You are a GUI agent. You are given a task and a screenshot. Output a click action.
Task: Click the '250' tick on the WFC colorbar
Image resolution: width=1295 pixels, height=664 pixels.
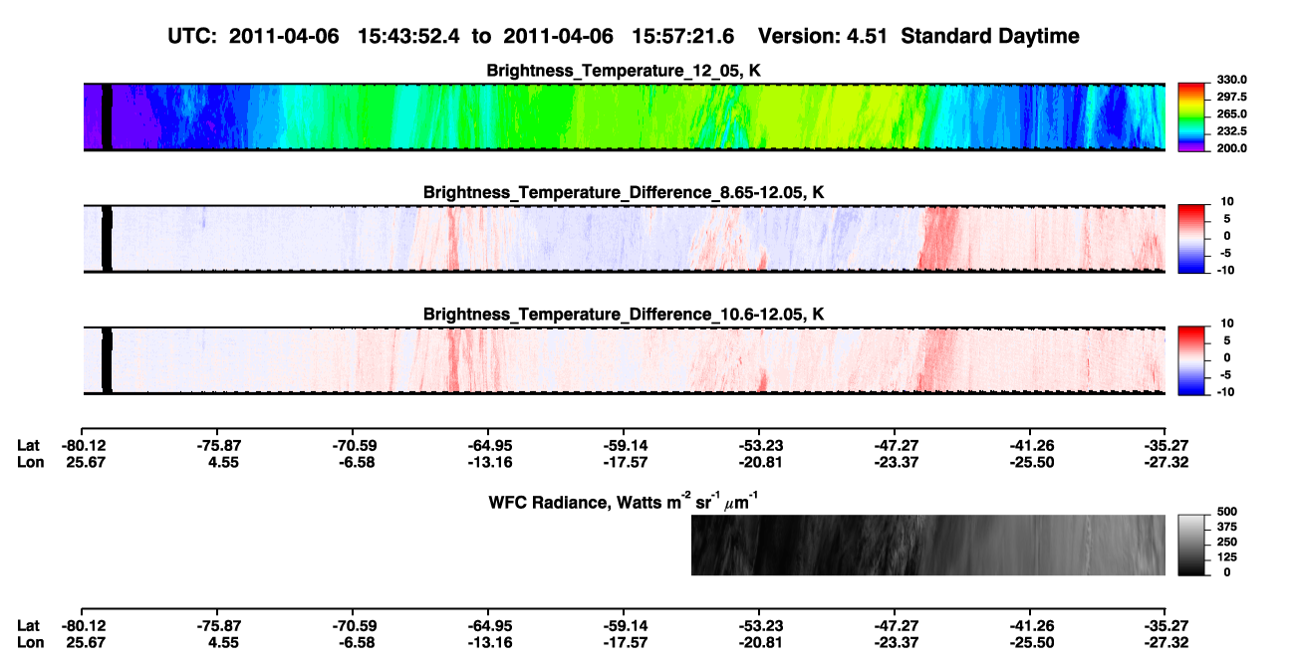1227,545
